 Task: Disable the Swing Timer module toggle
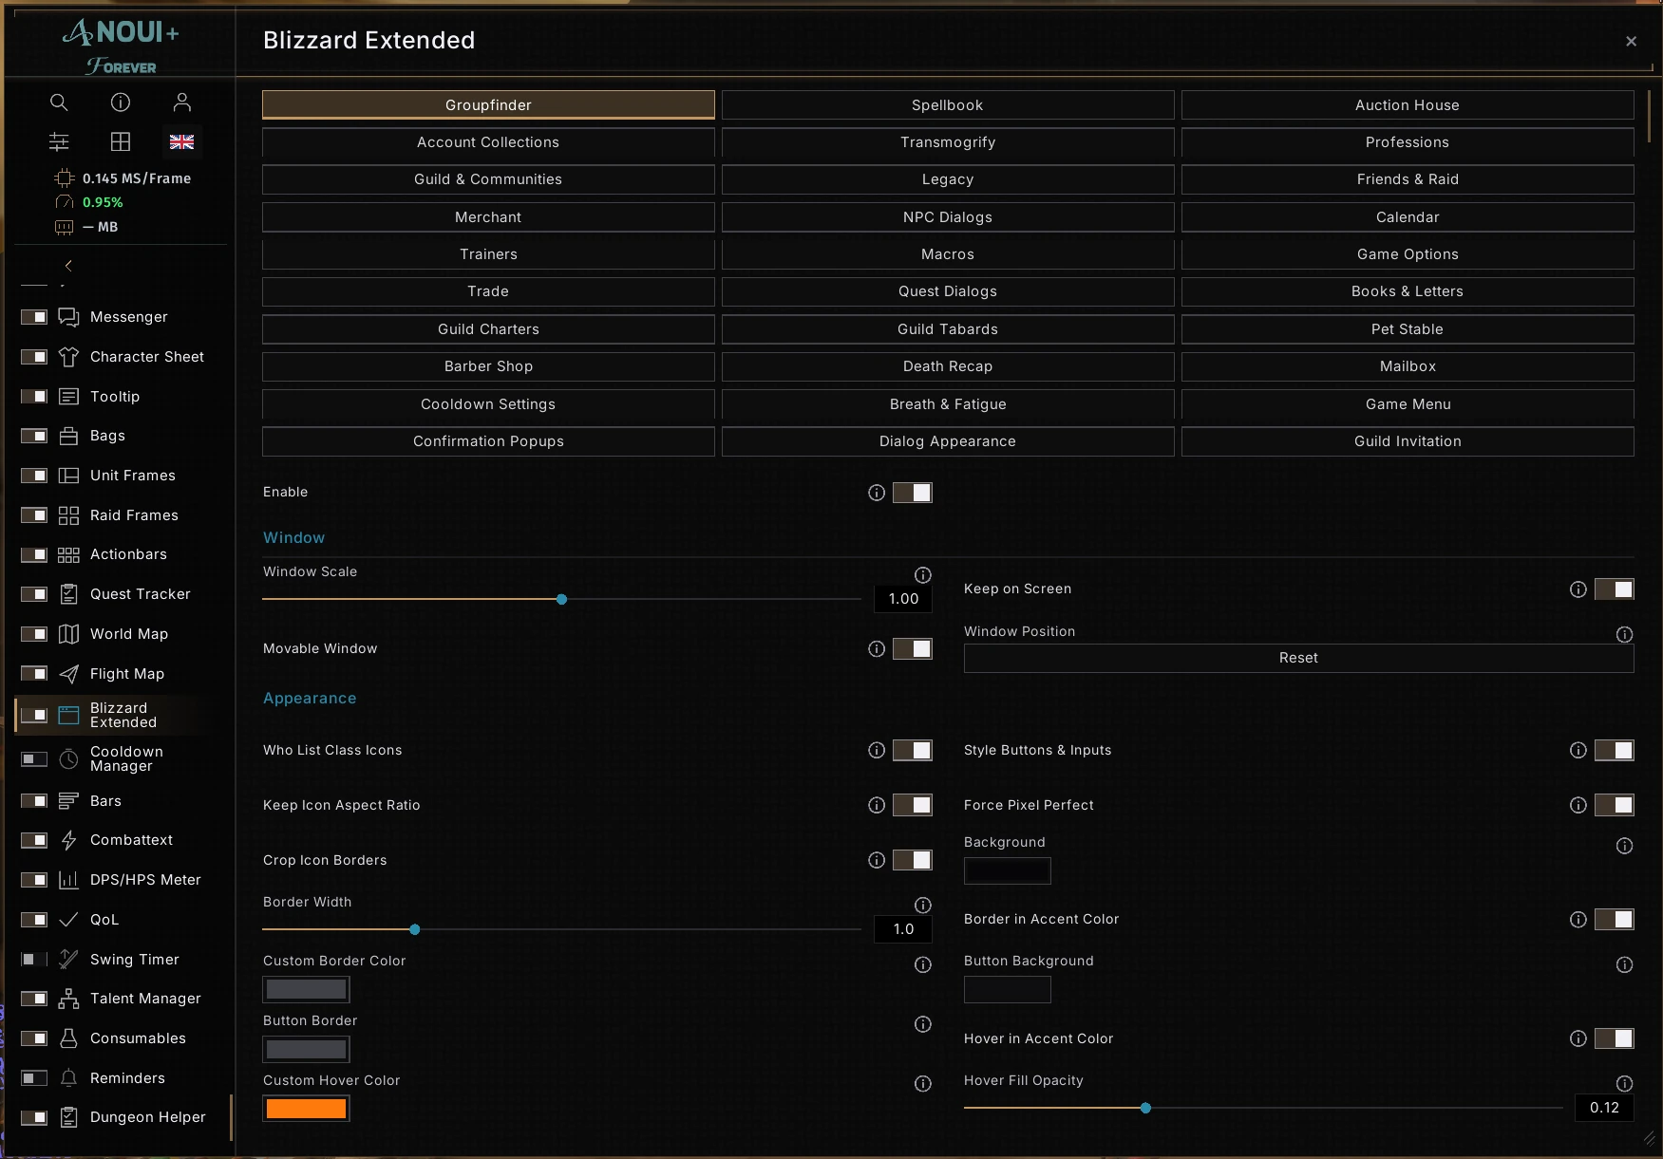[x=34, y=960]
